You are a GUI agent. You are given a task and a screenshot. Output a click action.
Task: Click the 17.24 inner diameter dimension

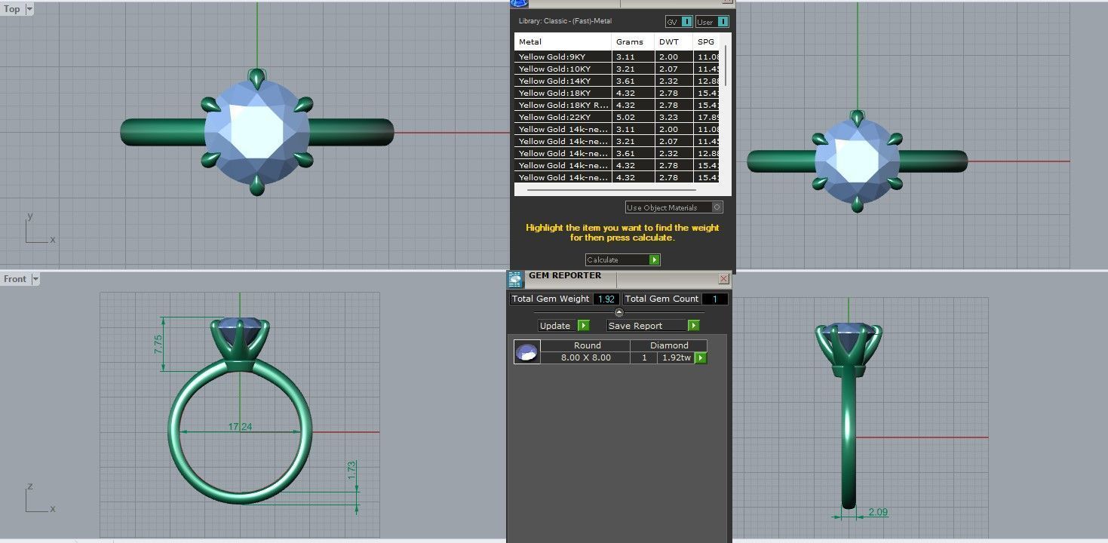tap(240, 427)
